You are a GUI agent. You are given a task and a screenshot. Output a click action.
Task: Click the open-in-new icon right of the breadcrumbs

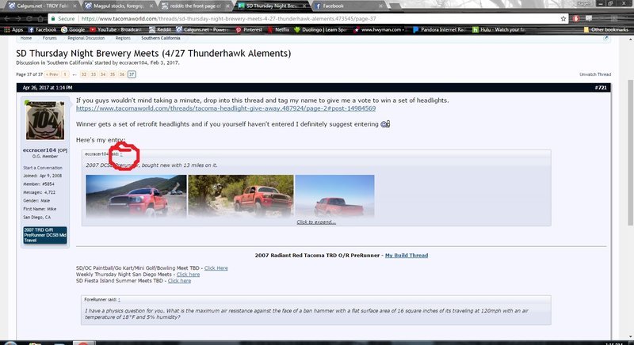pyautogui.click(x=605, y=38)
